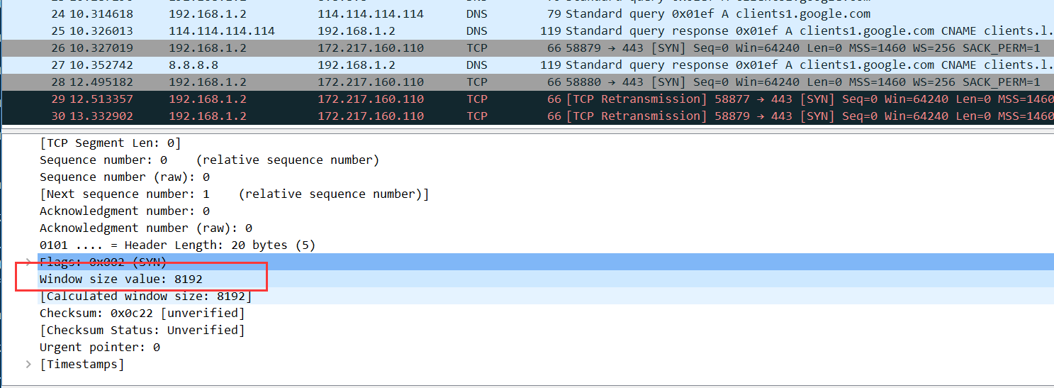
Task: Expand the Flags 0x002 (SYN) field
Action: point(28,262)
